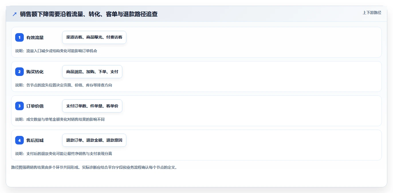Select the step 2 number badge

tap(19, 72)
